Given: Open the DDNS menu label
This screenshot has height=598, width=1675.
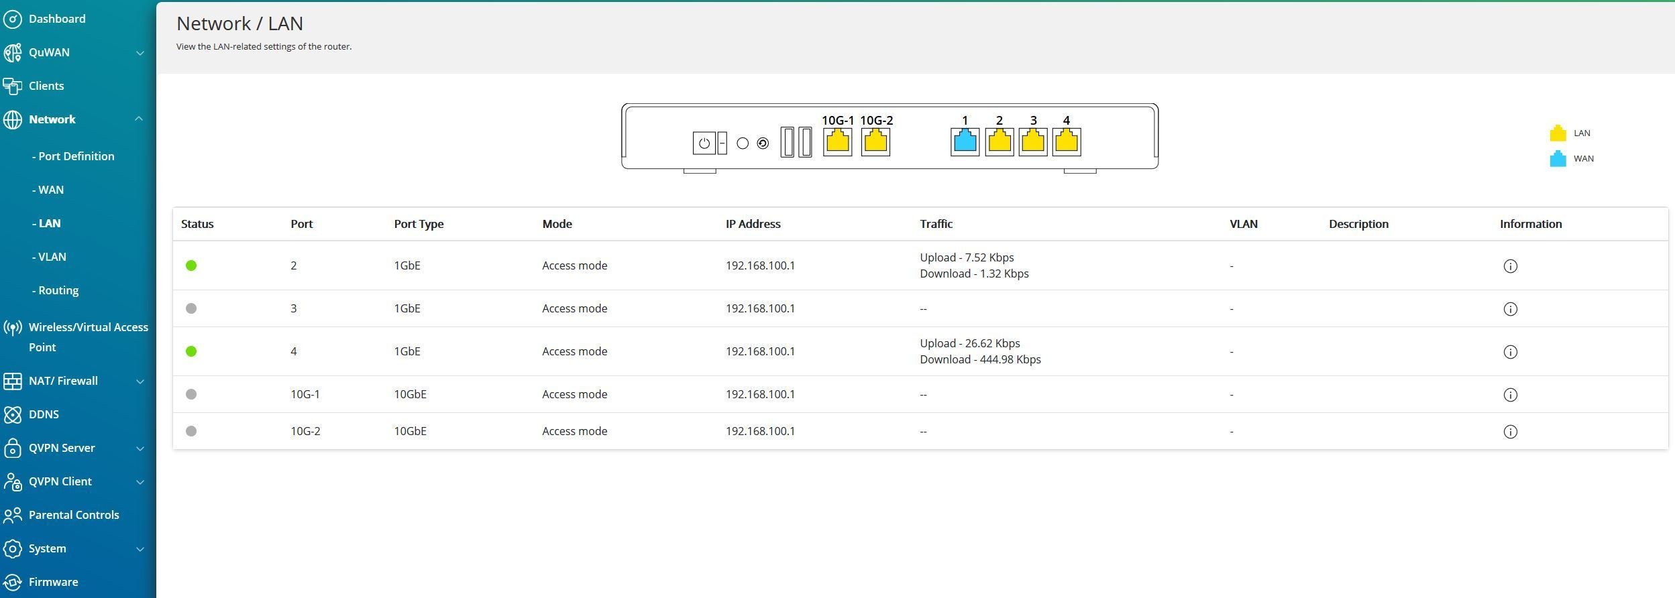Looking at the screenshot, I should pos(44,414).
